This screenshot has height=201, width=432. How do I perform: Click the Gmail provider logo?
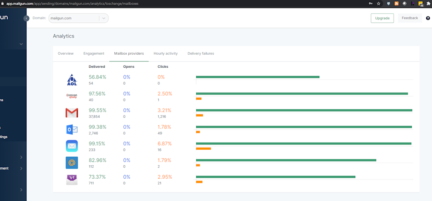pos(72,113)
